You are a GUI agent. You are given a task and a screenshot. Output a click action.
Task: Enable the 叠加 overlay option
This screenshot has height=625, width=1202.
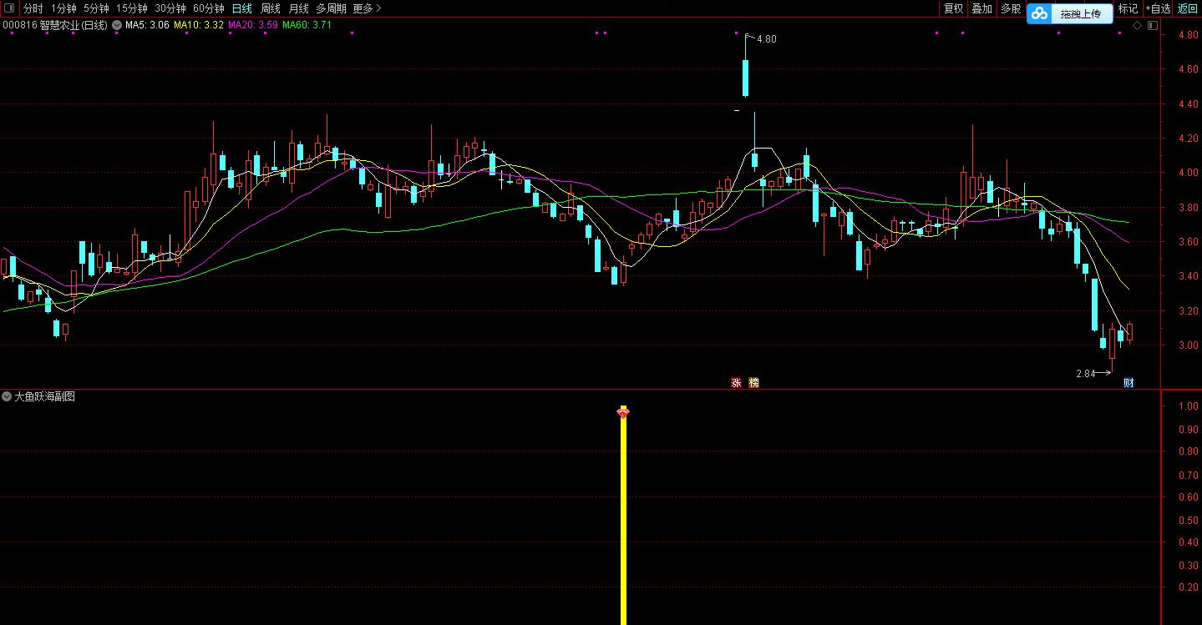coord(981,8)
